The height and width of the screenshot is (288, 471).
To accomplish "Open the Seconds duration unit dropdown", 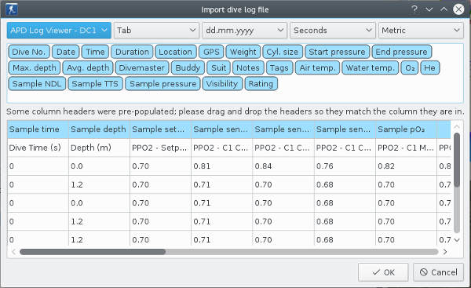I will click(333, 31).
